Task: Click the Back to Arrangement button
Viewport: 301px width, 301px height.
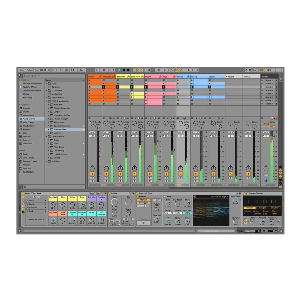Action: 275,118
